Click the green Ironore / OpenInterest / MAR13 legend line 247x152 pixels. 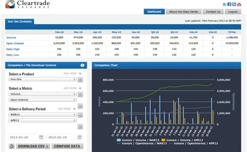[x=119, y=143]
